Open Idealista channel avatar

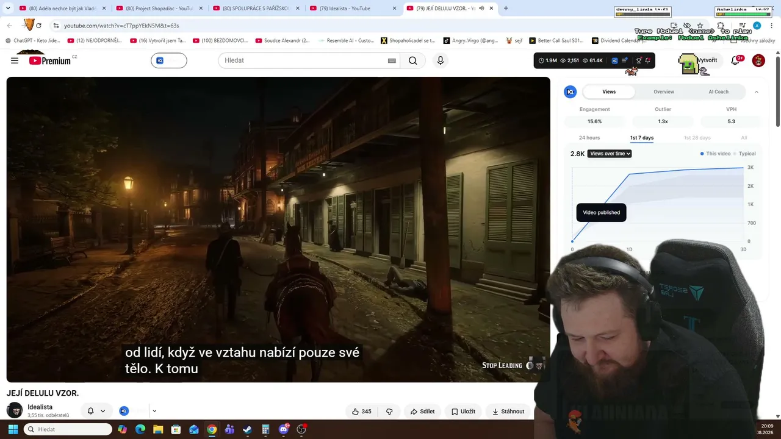click(15, 410)
